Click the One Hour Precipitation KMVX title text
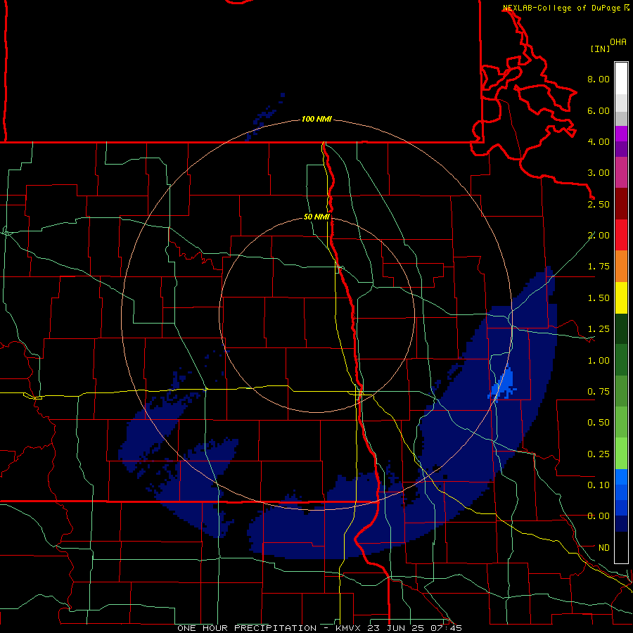Screen dimensions: 633x633 [319, 628]
